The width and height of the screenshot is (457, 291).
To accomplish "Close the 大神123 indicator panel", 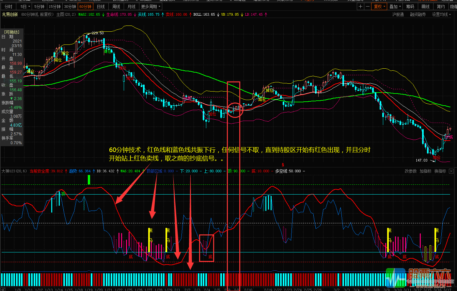I will click(451, 171).
